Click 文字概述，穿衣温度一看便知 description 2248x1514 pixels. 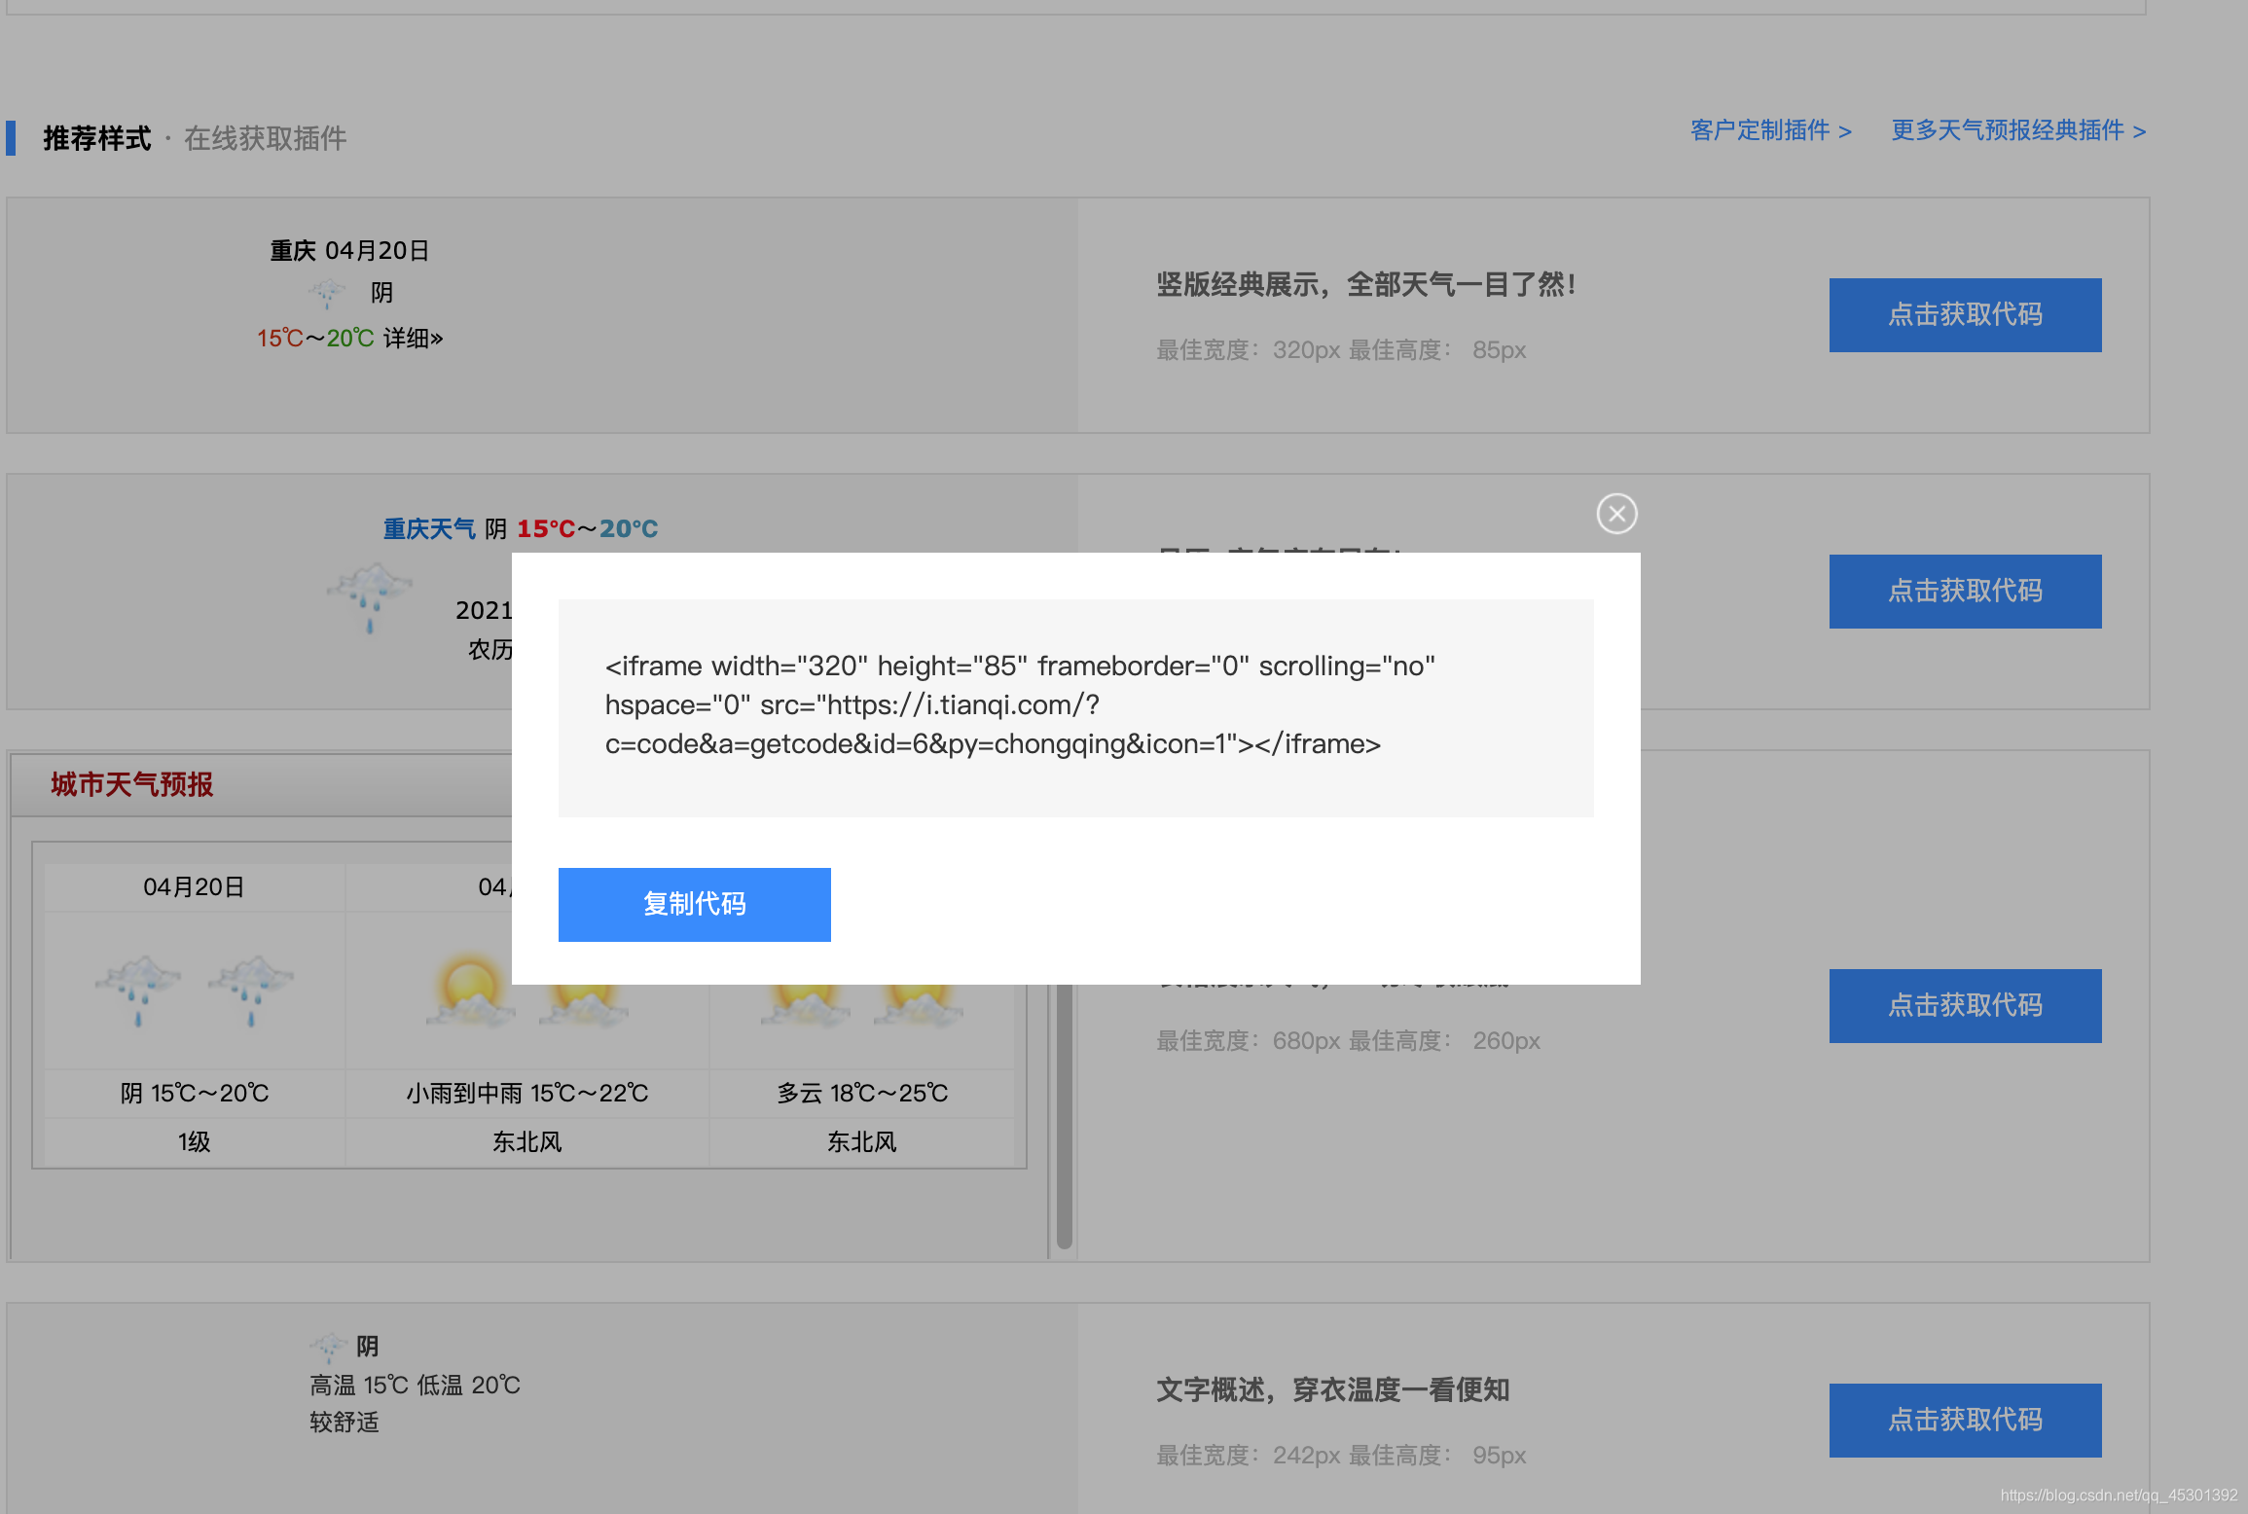1333,1390
